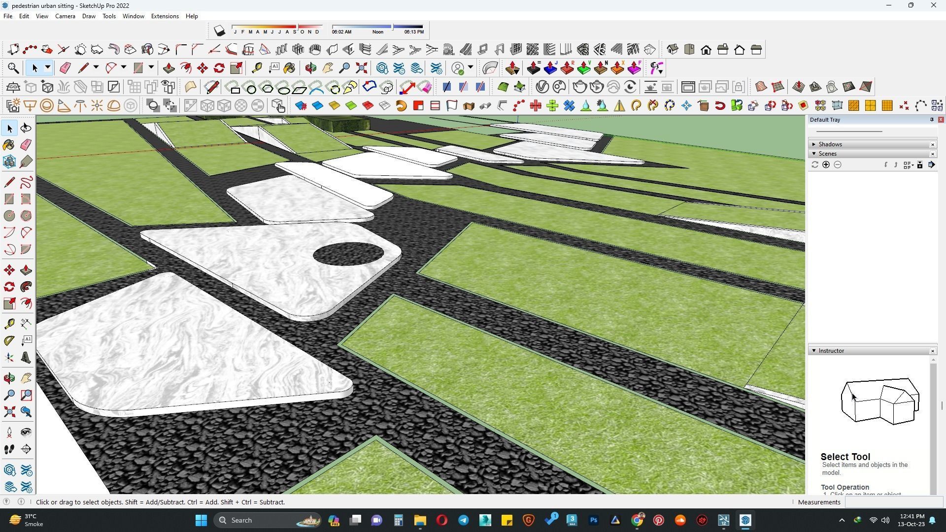This screenshot has height=532, width=946.
Task: Collapse the Scenes panel
Action: tap(814, 154)
